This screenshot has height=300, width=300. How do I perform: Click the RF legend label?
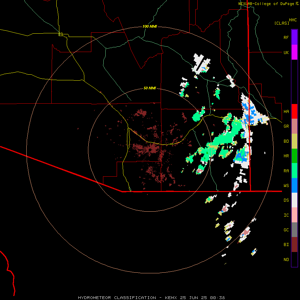point(286,37)
